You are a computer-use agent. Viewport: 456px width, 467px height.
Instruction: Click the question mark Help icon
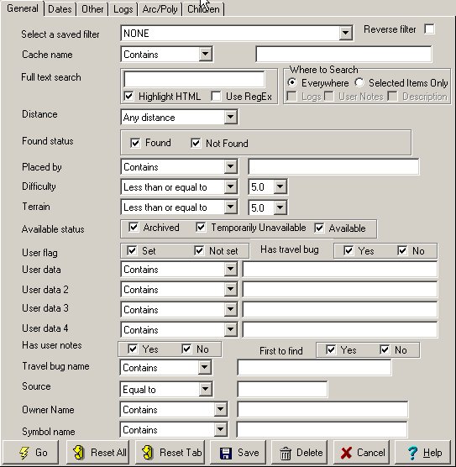pyautogui.click(x=412, y=453)
